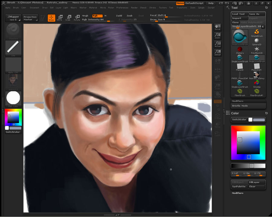272x217 pixels.
Task: Click the Clone button
Action: (x=235, y=22)
